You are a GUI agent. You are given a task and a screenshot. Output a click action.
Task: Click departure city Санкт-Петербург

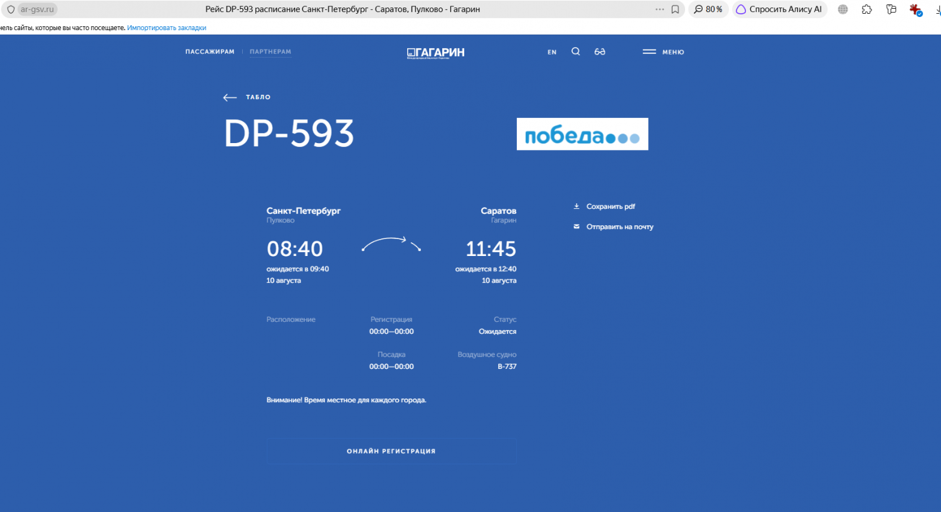tap(304, 211)
